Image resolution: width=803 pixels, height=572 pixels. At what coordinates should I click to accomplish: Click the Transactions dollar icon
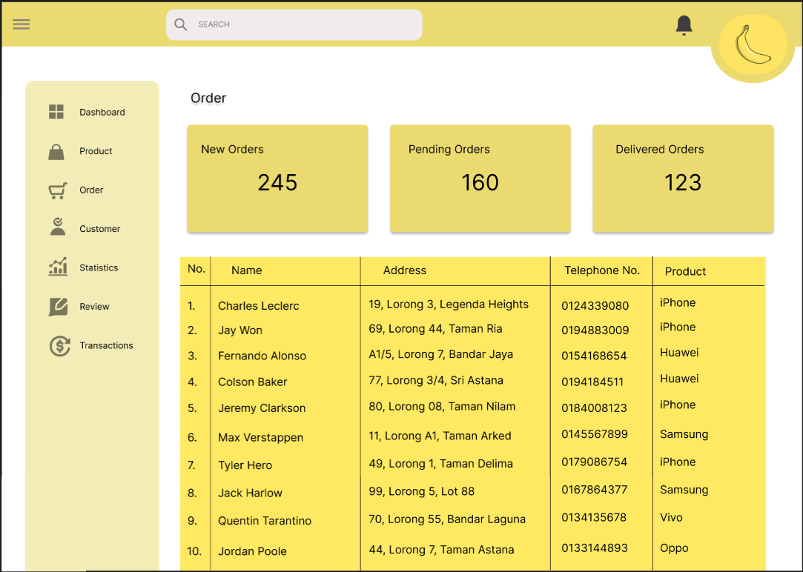click(59, 346)
